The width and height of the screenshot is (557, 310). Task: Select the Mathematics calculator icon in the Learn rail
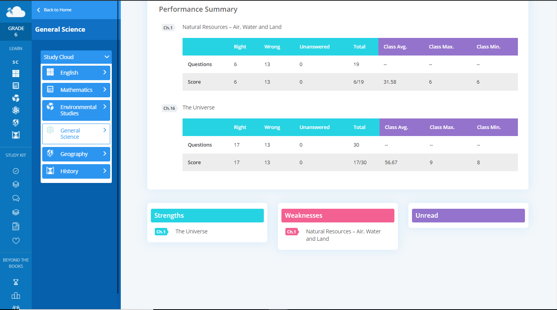[x=16, y=86]
